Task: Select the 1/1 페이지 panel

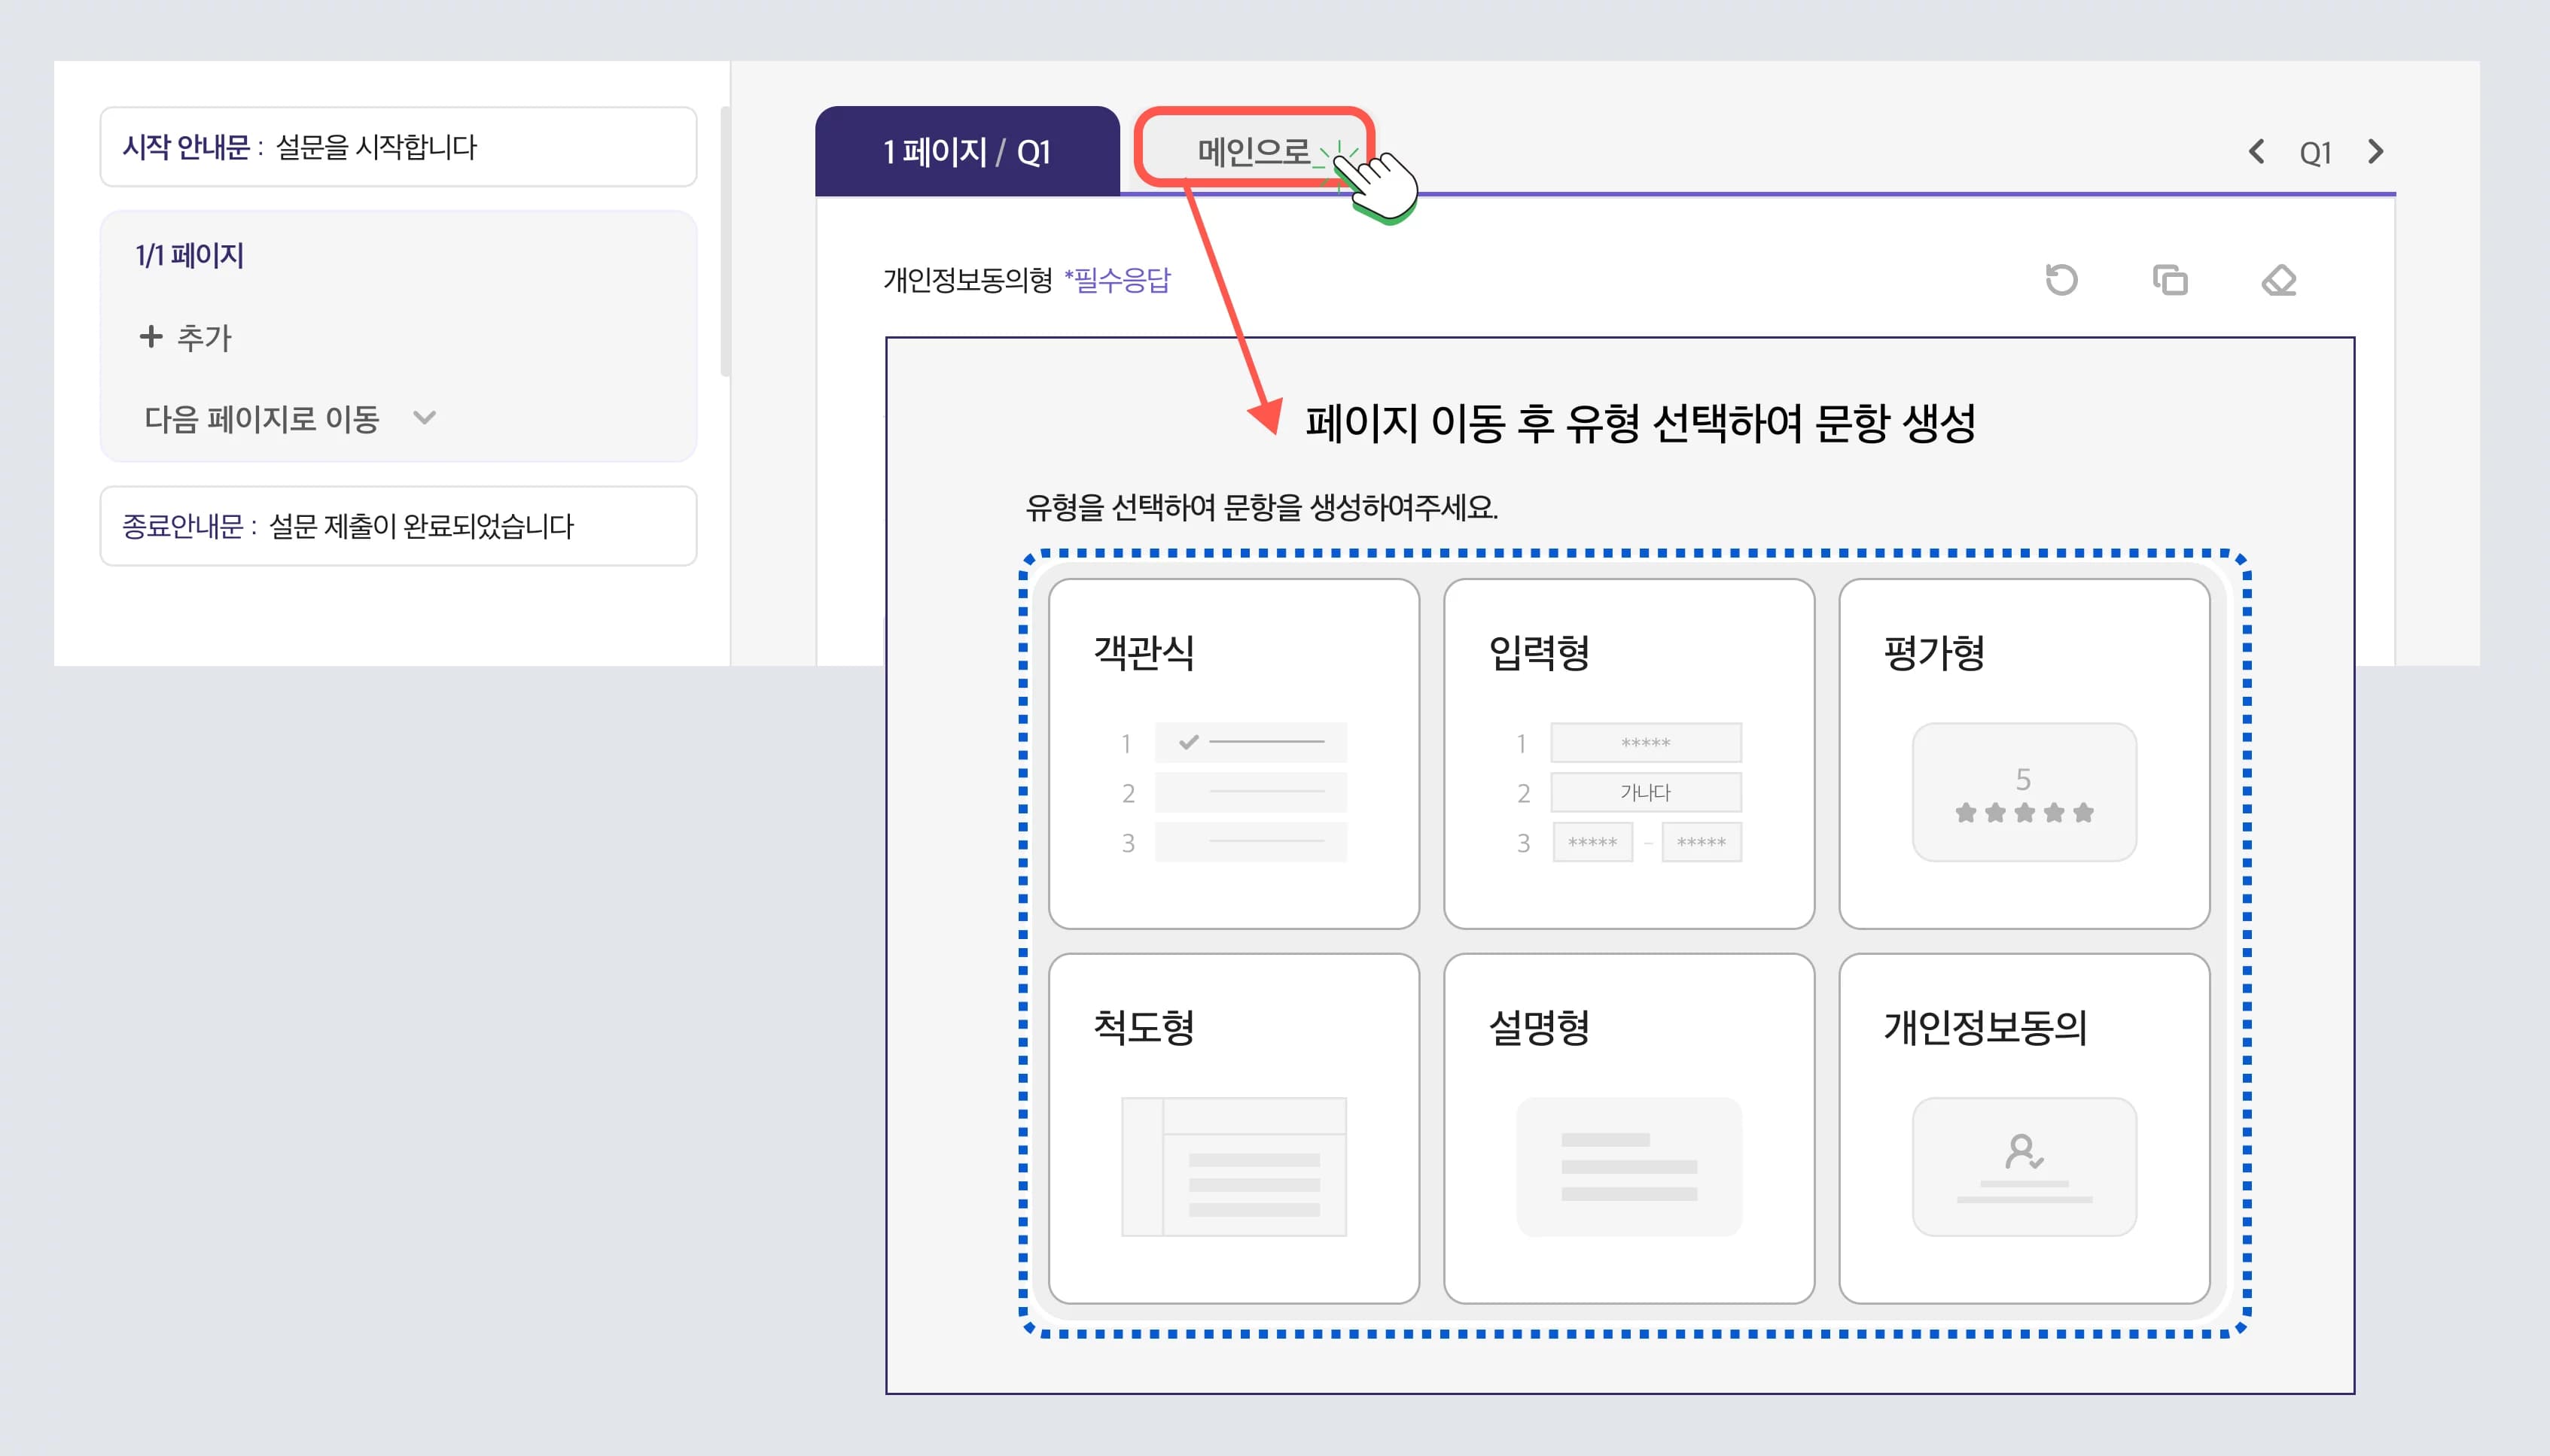Action: point(190,256)
